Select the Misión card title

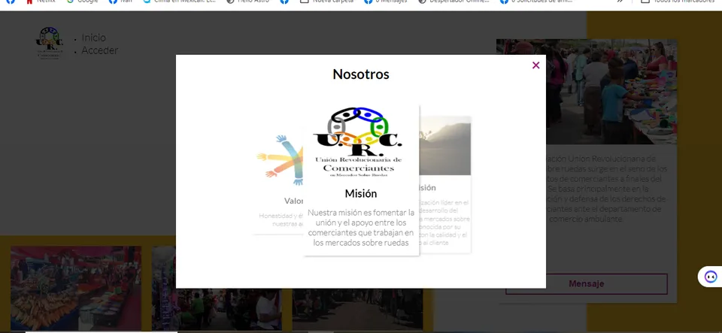coord(361,194)
